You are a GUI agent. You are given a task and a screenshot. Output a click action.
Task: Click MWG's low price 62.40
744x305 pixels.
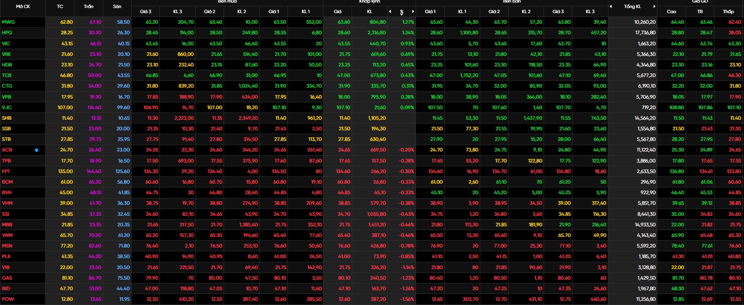coord(734,22)
